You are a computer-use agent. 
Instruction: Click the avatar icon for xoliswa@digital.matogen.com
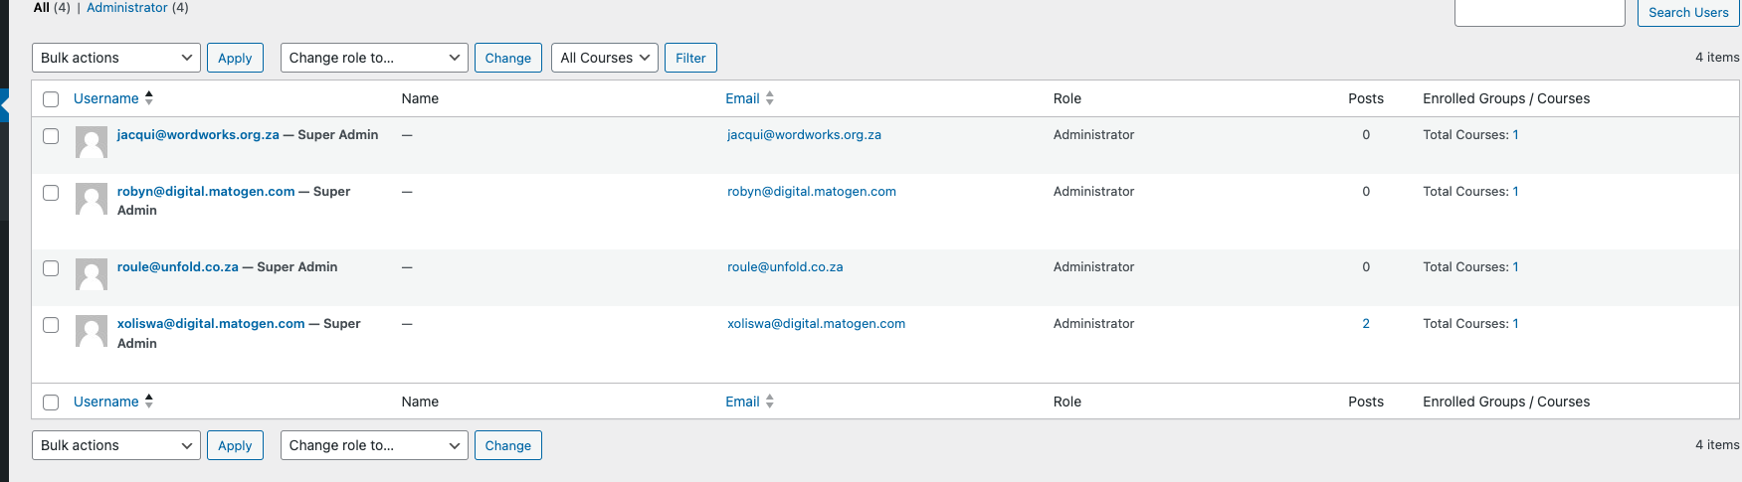(x=92, y=331)
